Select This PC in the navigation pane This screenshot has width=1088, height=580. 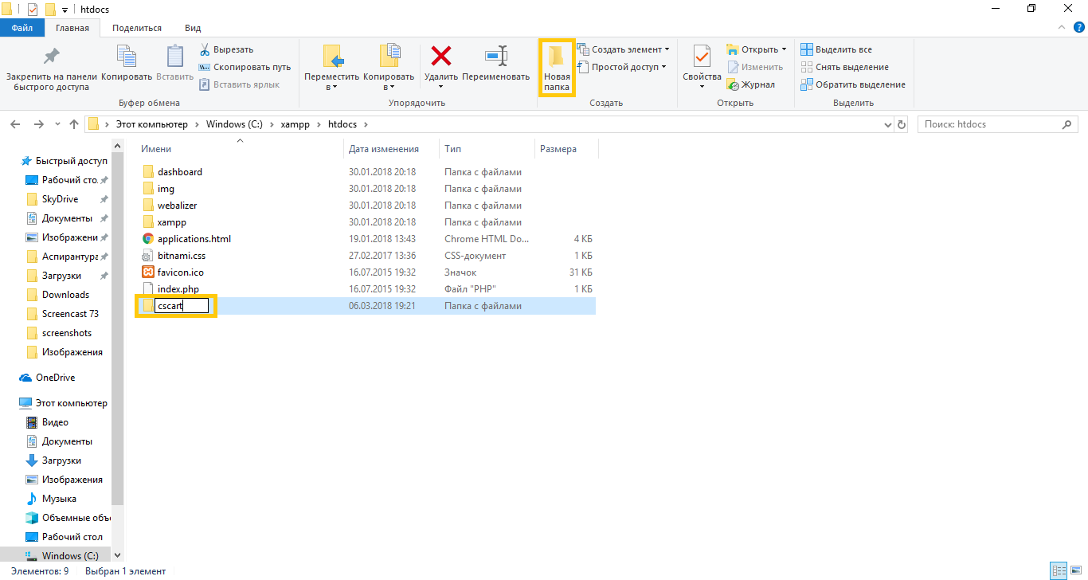(x=64, y=403)
